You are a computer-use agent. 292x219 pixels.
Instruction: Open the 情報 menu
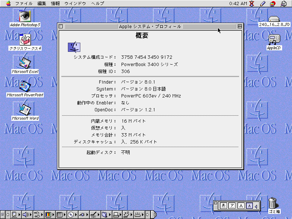click(55, 4)
